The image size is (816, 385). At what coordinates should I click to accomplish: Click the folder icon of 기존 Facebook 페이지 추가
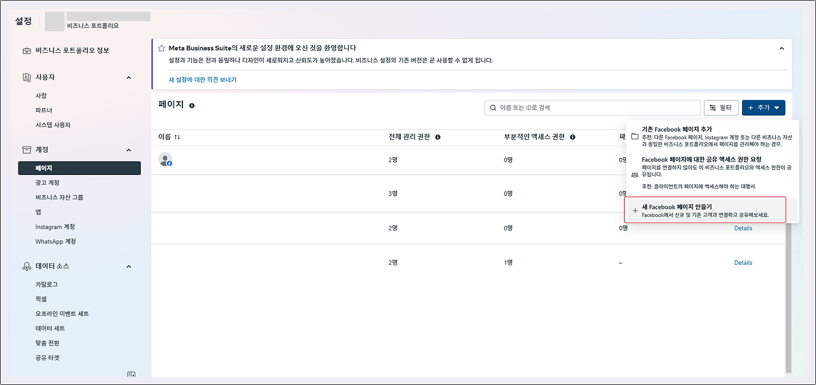point(634,137)
